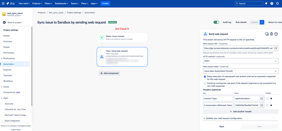282x131 pixels.
Task: Delete the X-Automation-Webhook-Token header row
Action: pos(271,105)
